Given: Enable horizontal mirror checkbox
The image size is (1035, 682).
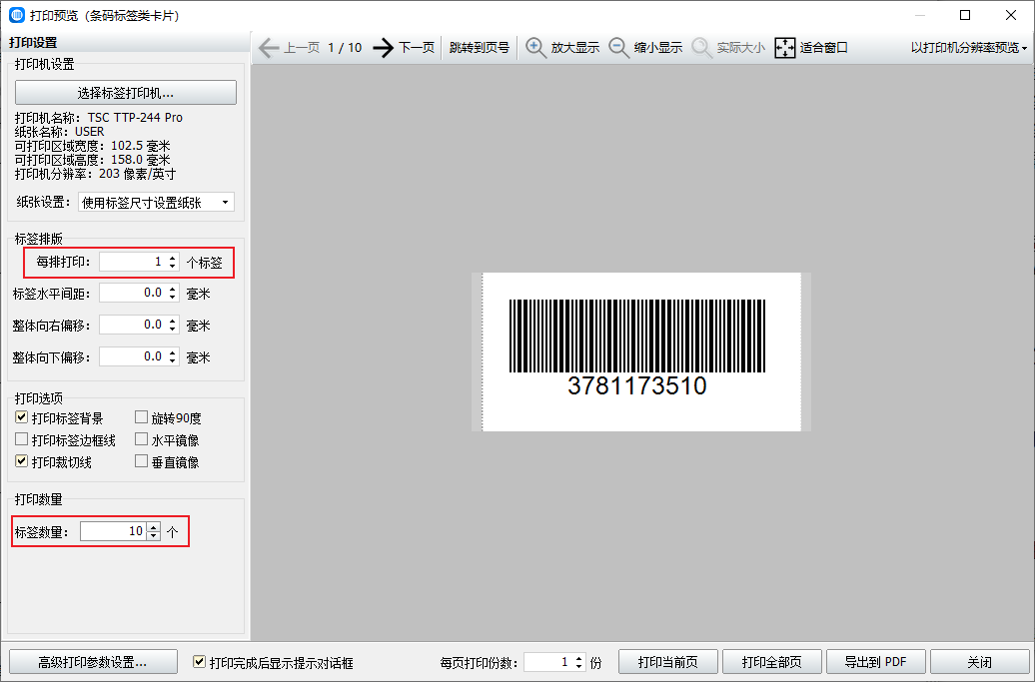Looking at the screenshot, I should click(x=141, y=438).
